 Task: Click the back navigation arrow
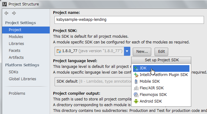pos(6,13)
